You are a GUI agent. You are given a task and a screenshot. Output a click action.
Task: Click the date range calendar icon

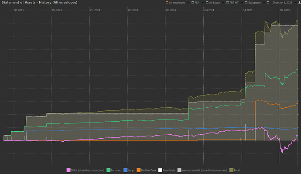coord(268,3)
